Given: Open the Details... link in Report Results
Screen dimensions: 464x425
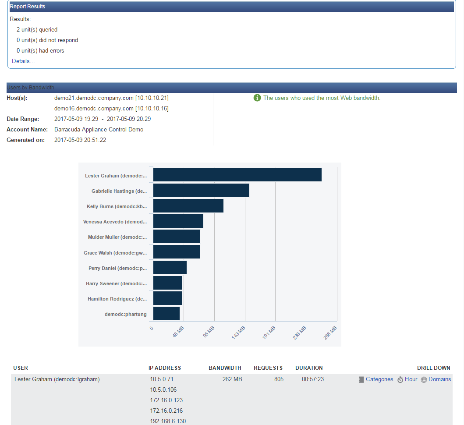Looking at the screenshot, I should pos(23,61).
